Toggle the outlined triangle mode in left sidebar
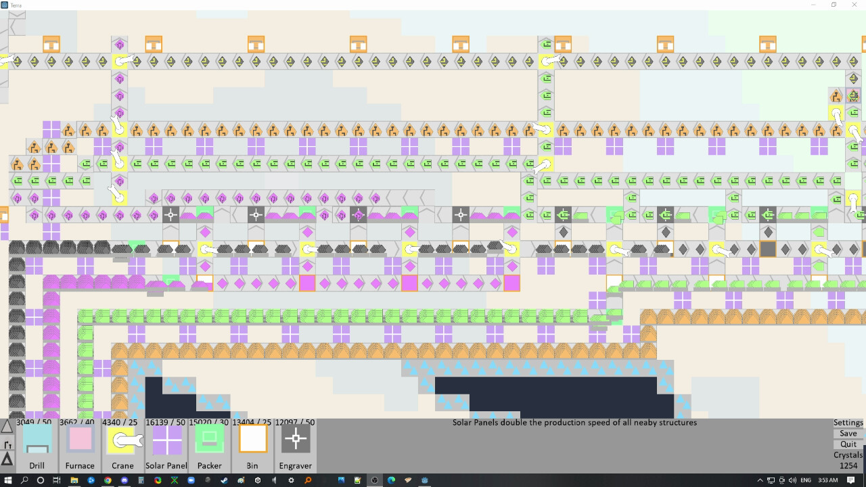866x487 pixels. [x=7, y=427]
